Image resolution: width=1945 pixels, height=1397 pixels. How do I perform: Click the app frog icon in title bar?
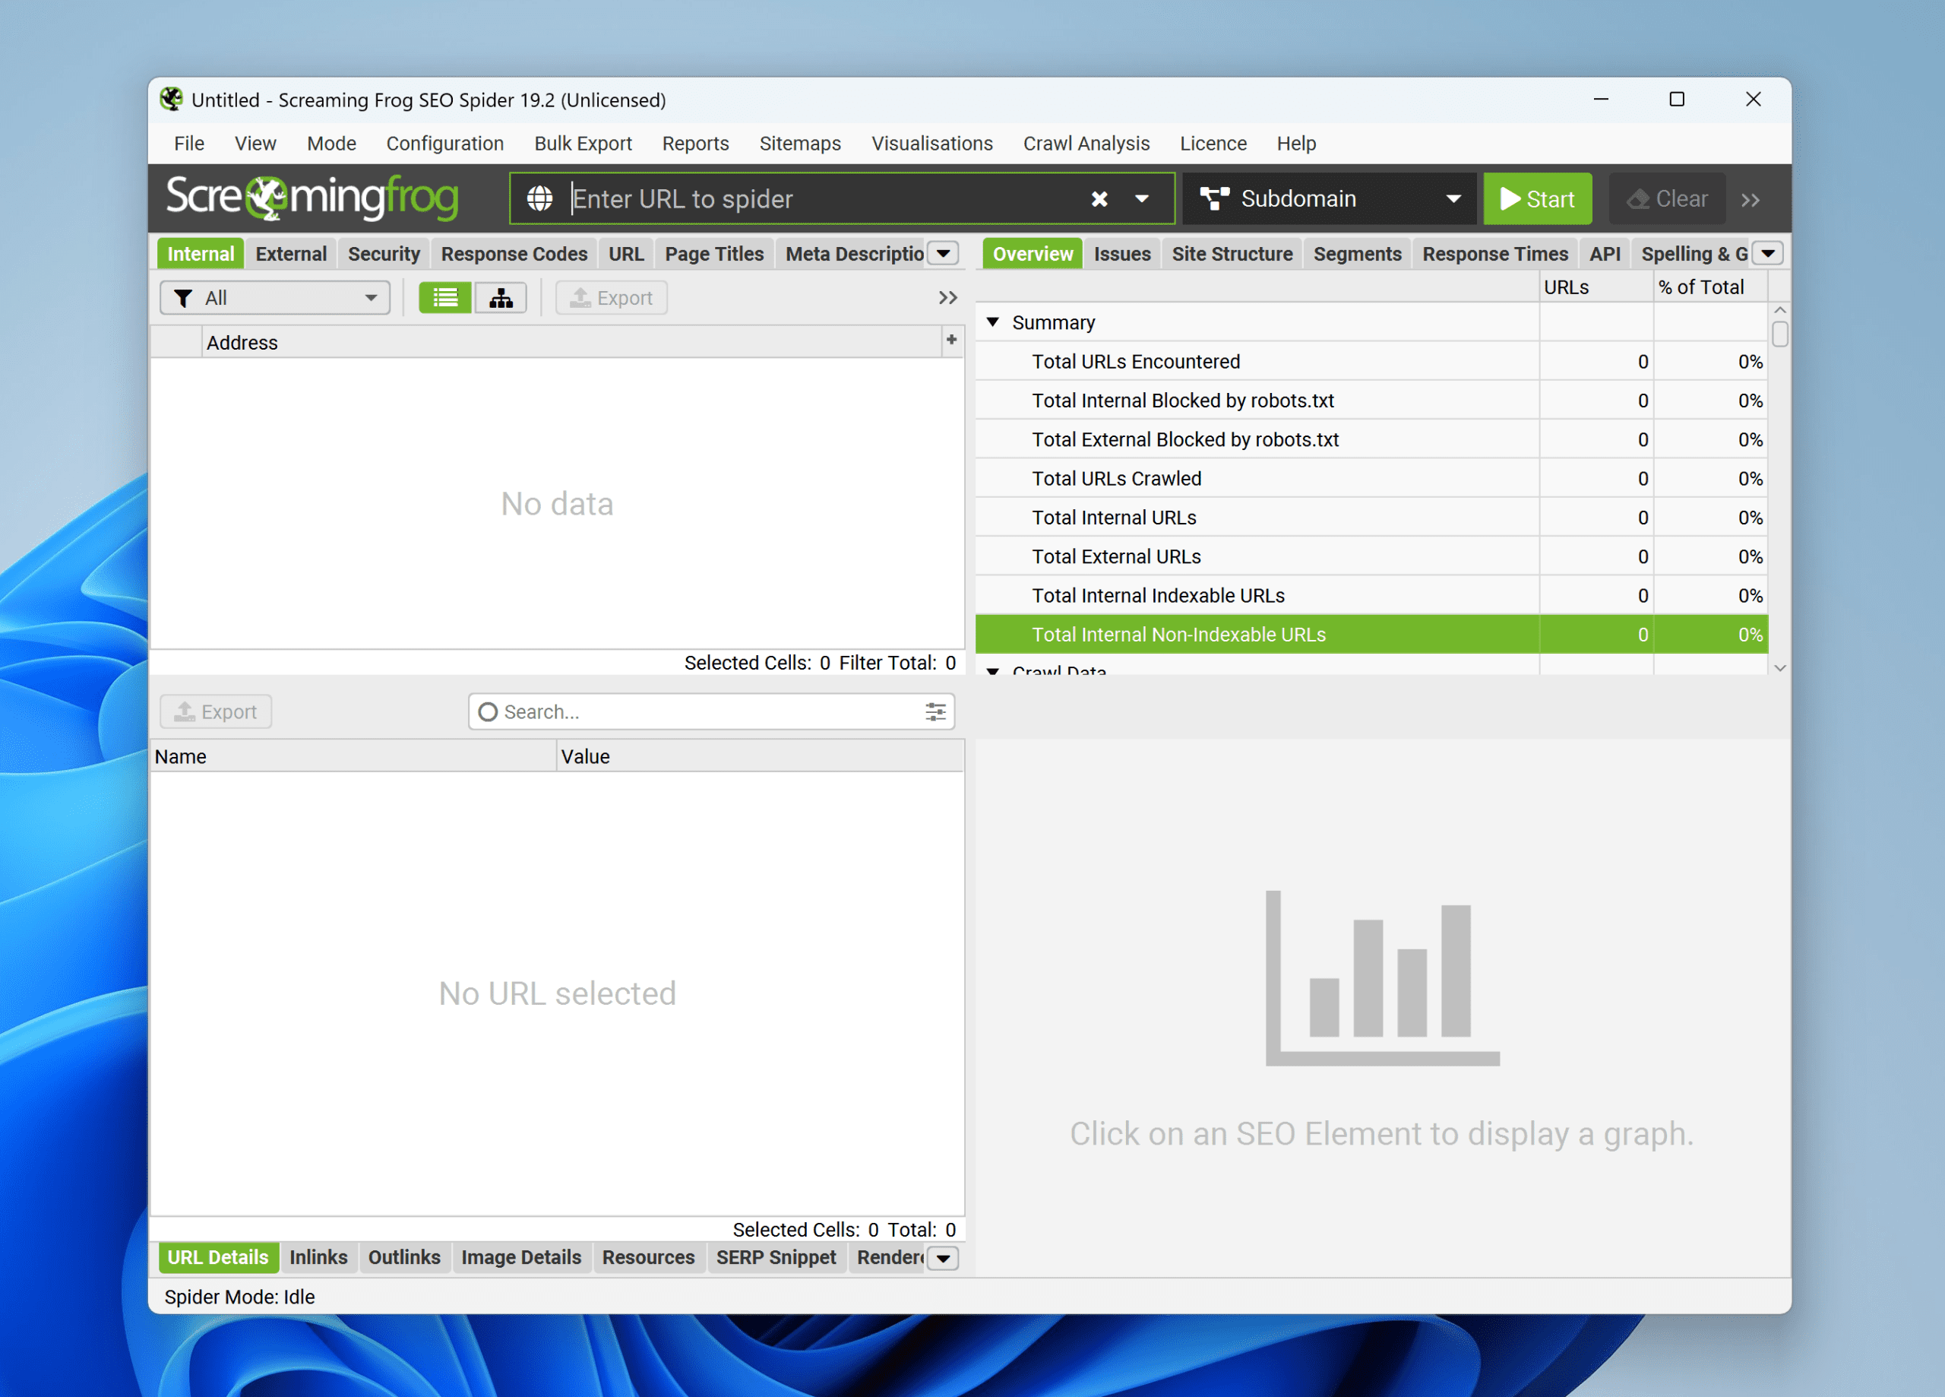(x=171, y=100)
